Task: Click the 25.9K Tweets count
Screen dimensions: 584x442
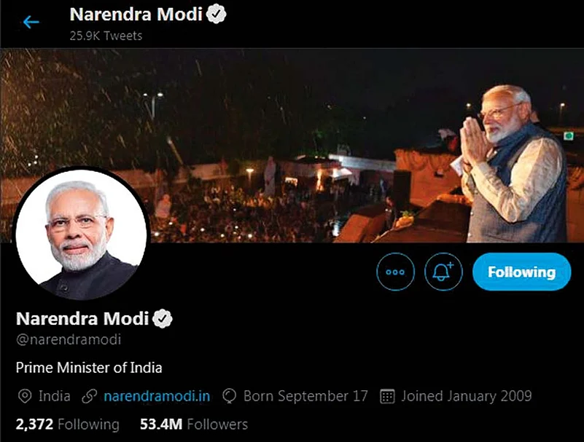Action: (x=106, y=35)
